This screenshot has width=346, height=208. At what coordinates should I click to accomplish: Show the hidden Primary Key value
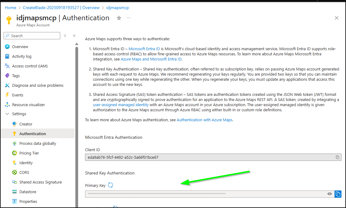point(330,194)
